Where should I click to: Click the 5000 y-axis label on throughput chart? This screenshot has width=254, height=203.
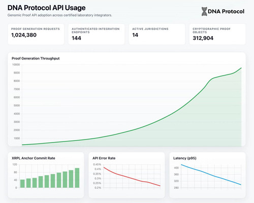(x=17, y=106)
